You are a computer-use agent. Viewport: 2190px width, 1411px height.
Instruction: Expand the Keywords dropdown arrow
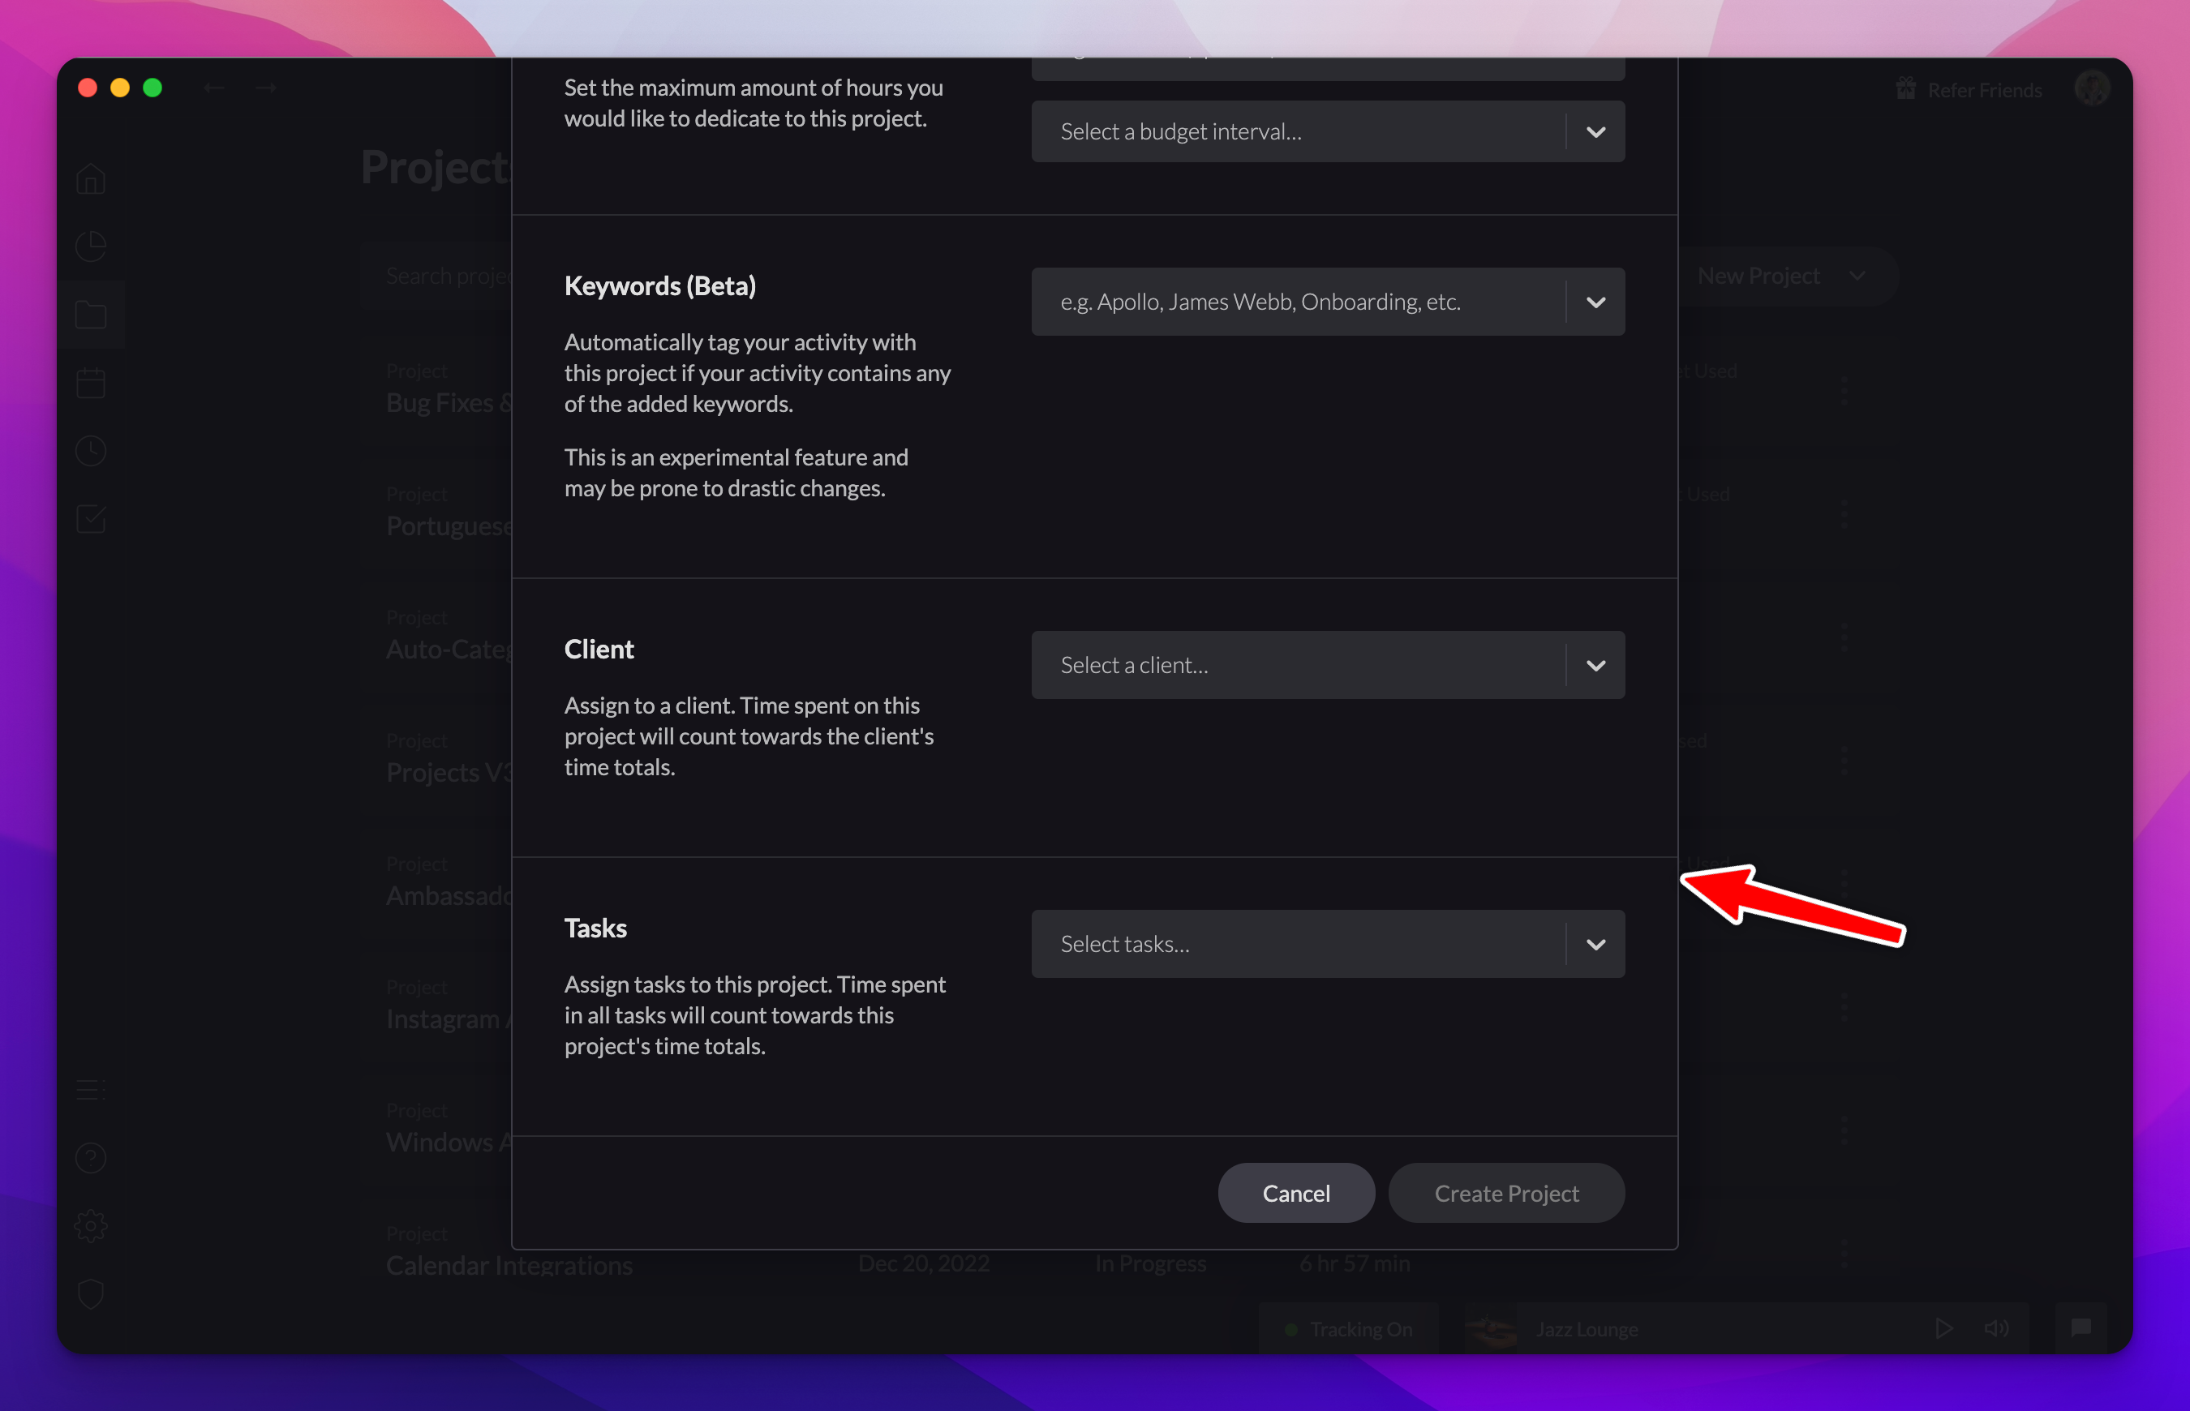point(1595,302)
